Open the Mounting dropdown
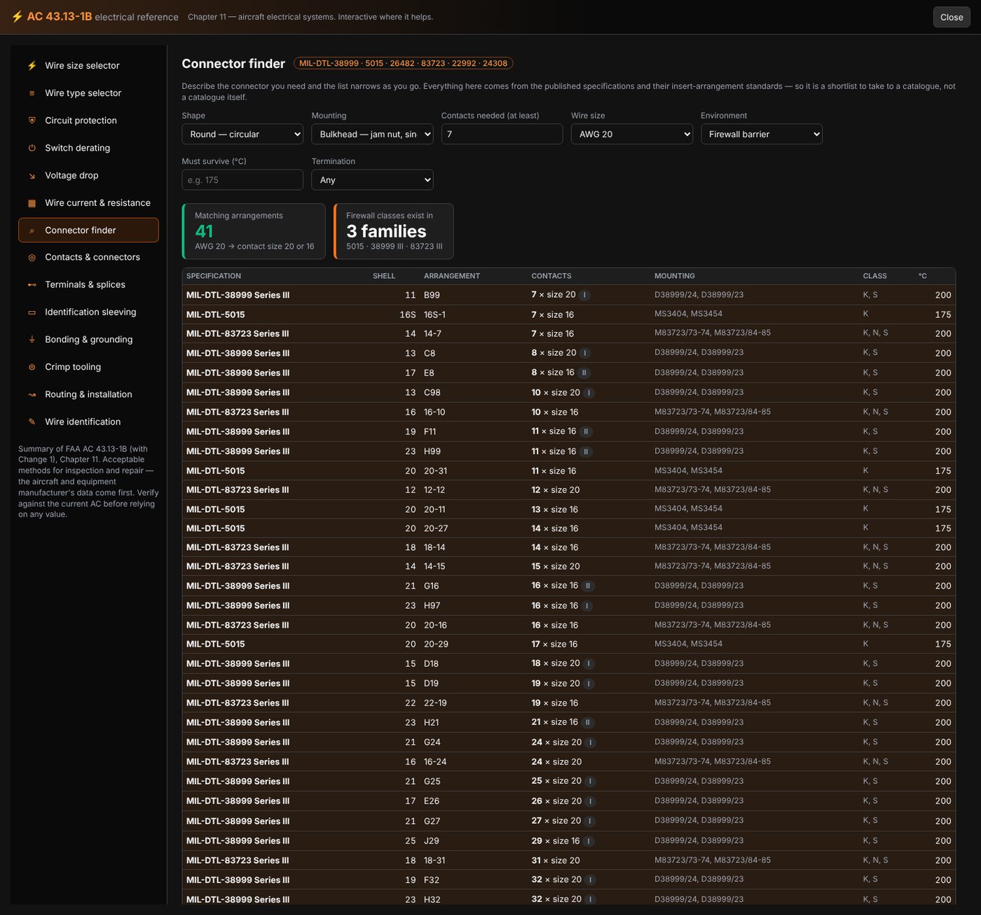Viewport: 981px width, 915px height. point(372,135)
